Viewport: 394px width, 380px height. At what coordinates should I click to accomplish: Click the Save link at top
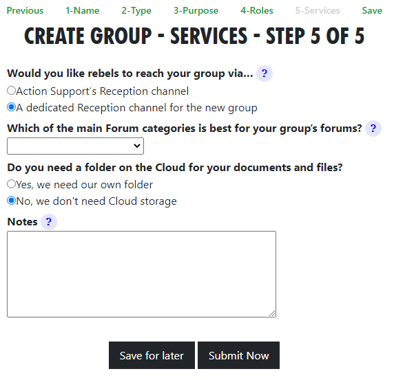click(x=372, y=10)
